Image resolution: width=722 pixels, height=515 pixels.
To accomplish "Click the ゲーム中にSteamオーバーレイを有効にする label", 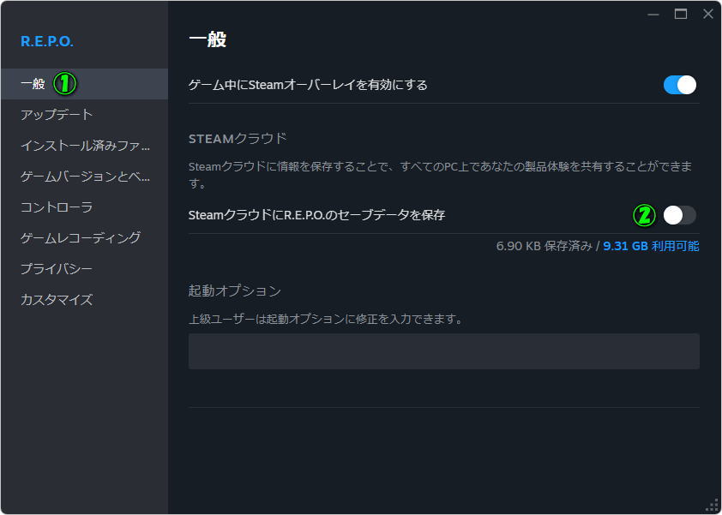I will (308, 85).
